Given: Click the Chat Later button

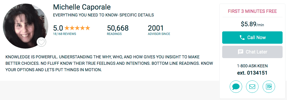Looking at the screenshot, I should point(252,52).
